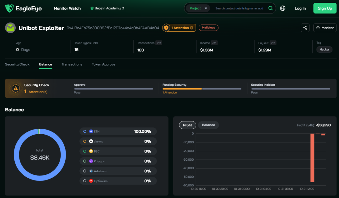The width and height of the screenshot is (339, 198).
Task: Click the Security Incident progress bar
Action: (x=291, y=89)
